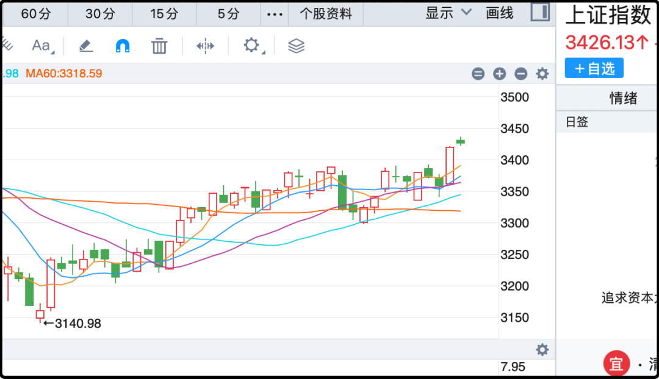Image resolution: width=659 pixels, height=379 pixels.
Task: Toggle the magnet snap tool
Action: click(123, 46)
